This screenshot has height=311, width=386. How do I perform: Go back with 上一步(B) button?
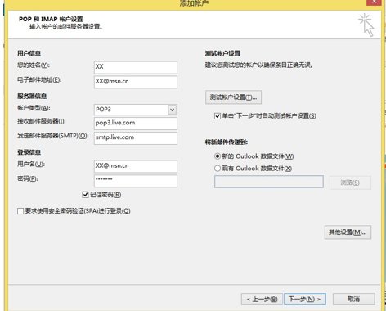(262, 300)
